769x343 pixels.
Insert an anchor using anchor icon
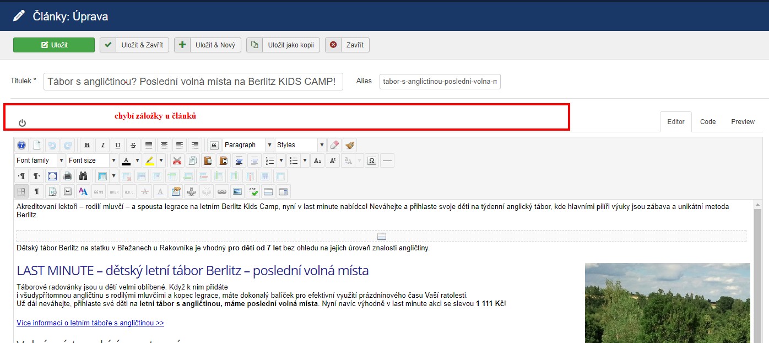(x=191, y=192)
